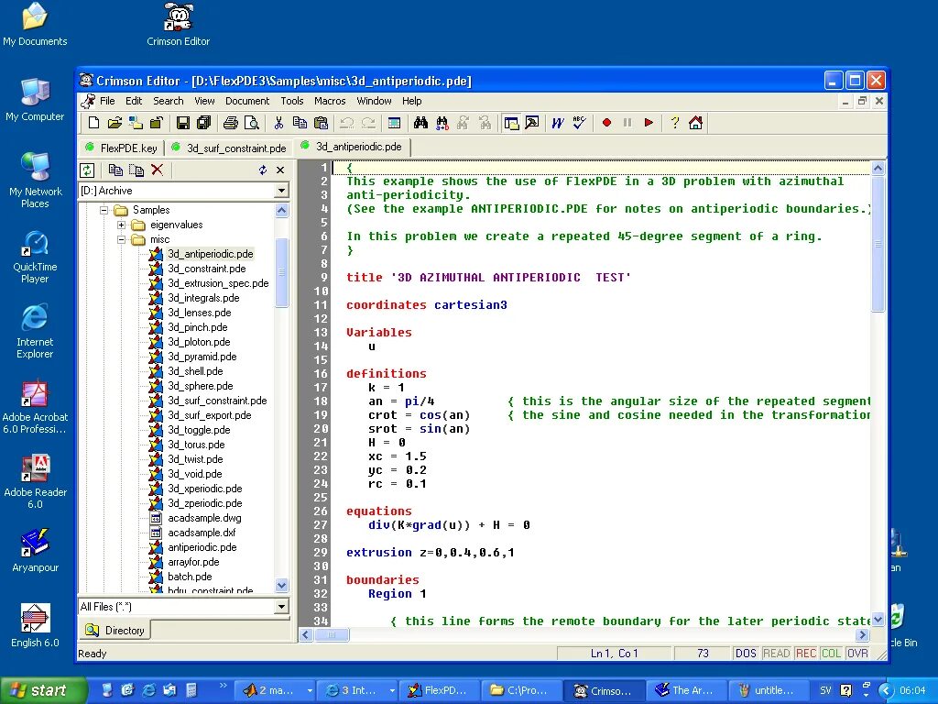The width and height of the screenshot is (938, 704).
Task: Click the directory panel red delete X
Action: pos(158,170)
